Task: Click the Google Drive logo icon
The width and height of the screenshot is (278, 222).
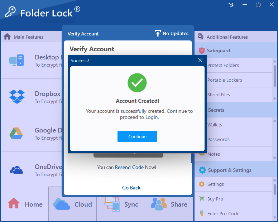Action: pos(16,133)
